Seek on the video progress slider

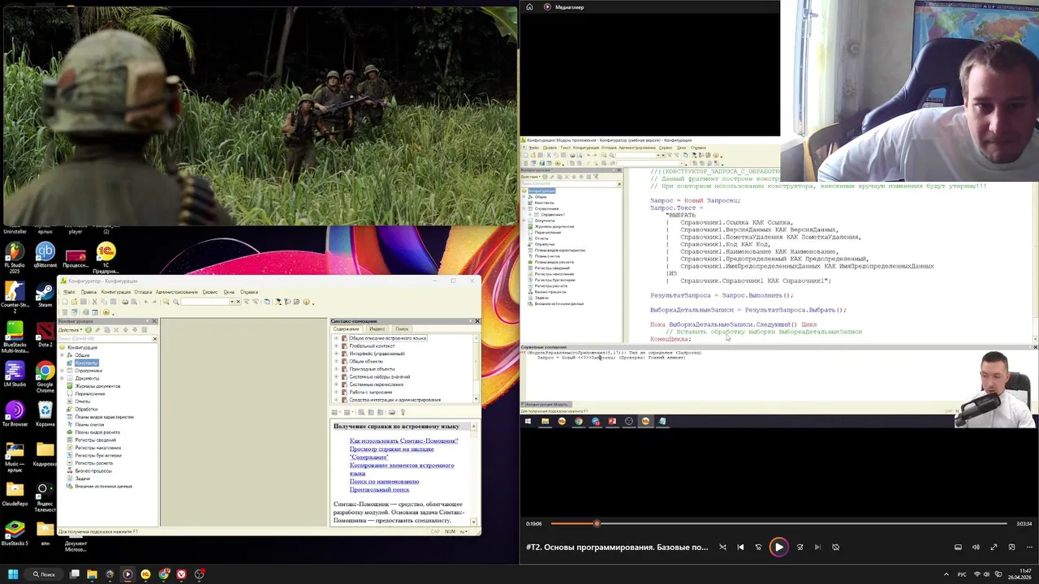(779, 523)
